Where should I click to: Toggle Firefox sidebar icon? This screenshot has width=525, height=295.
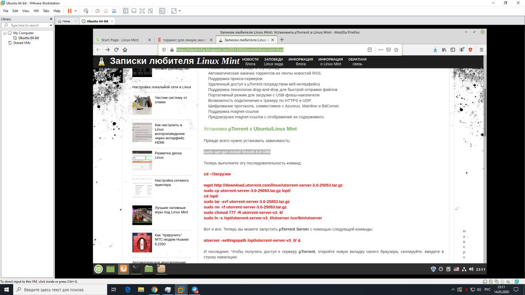tap(453, 50)
